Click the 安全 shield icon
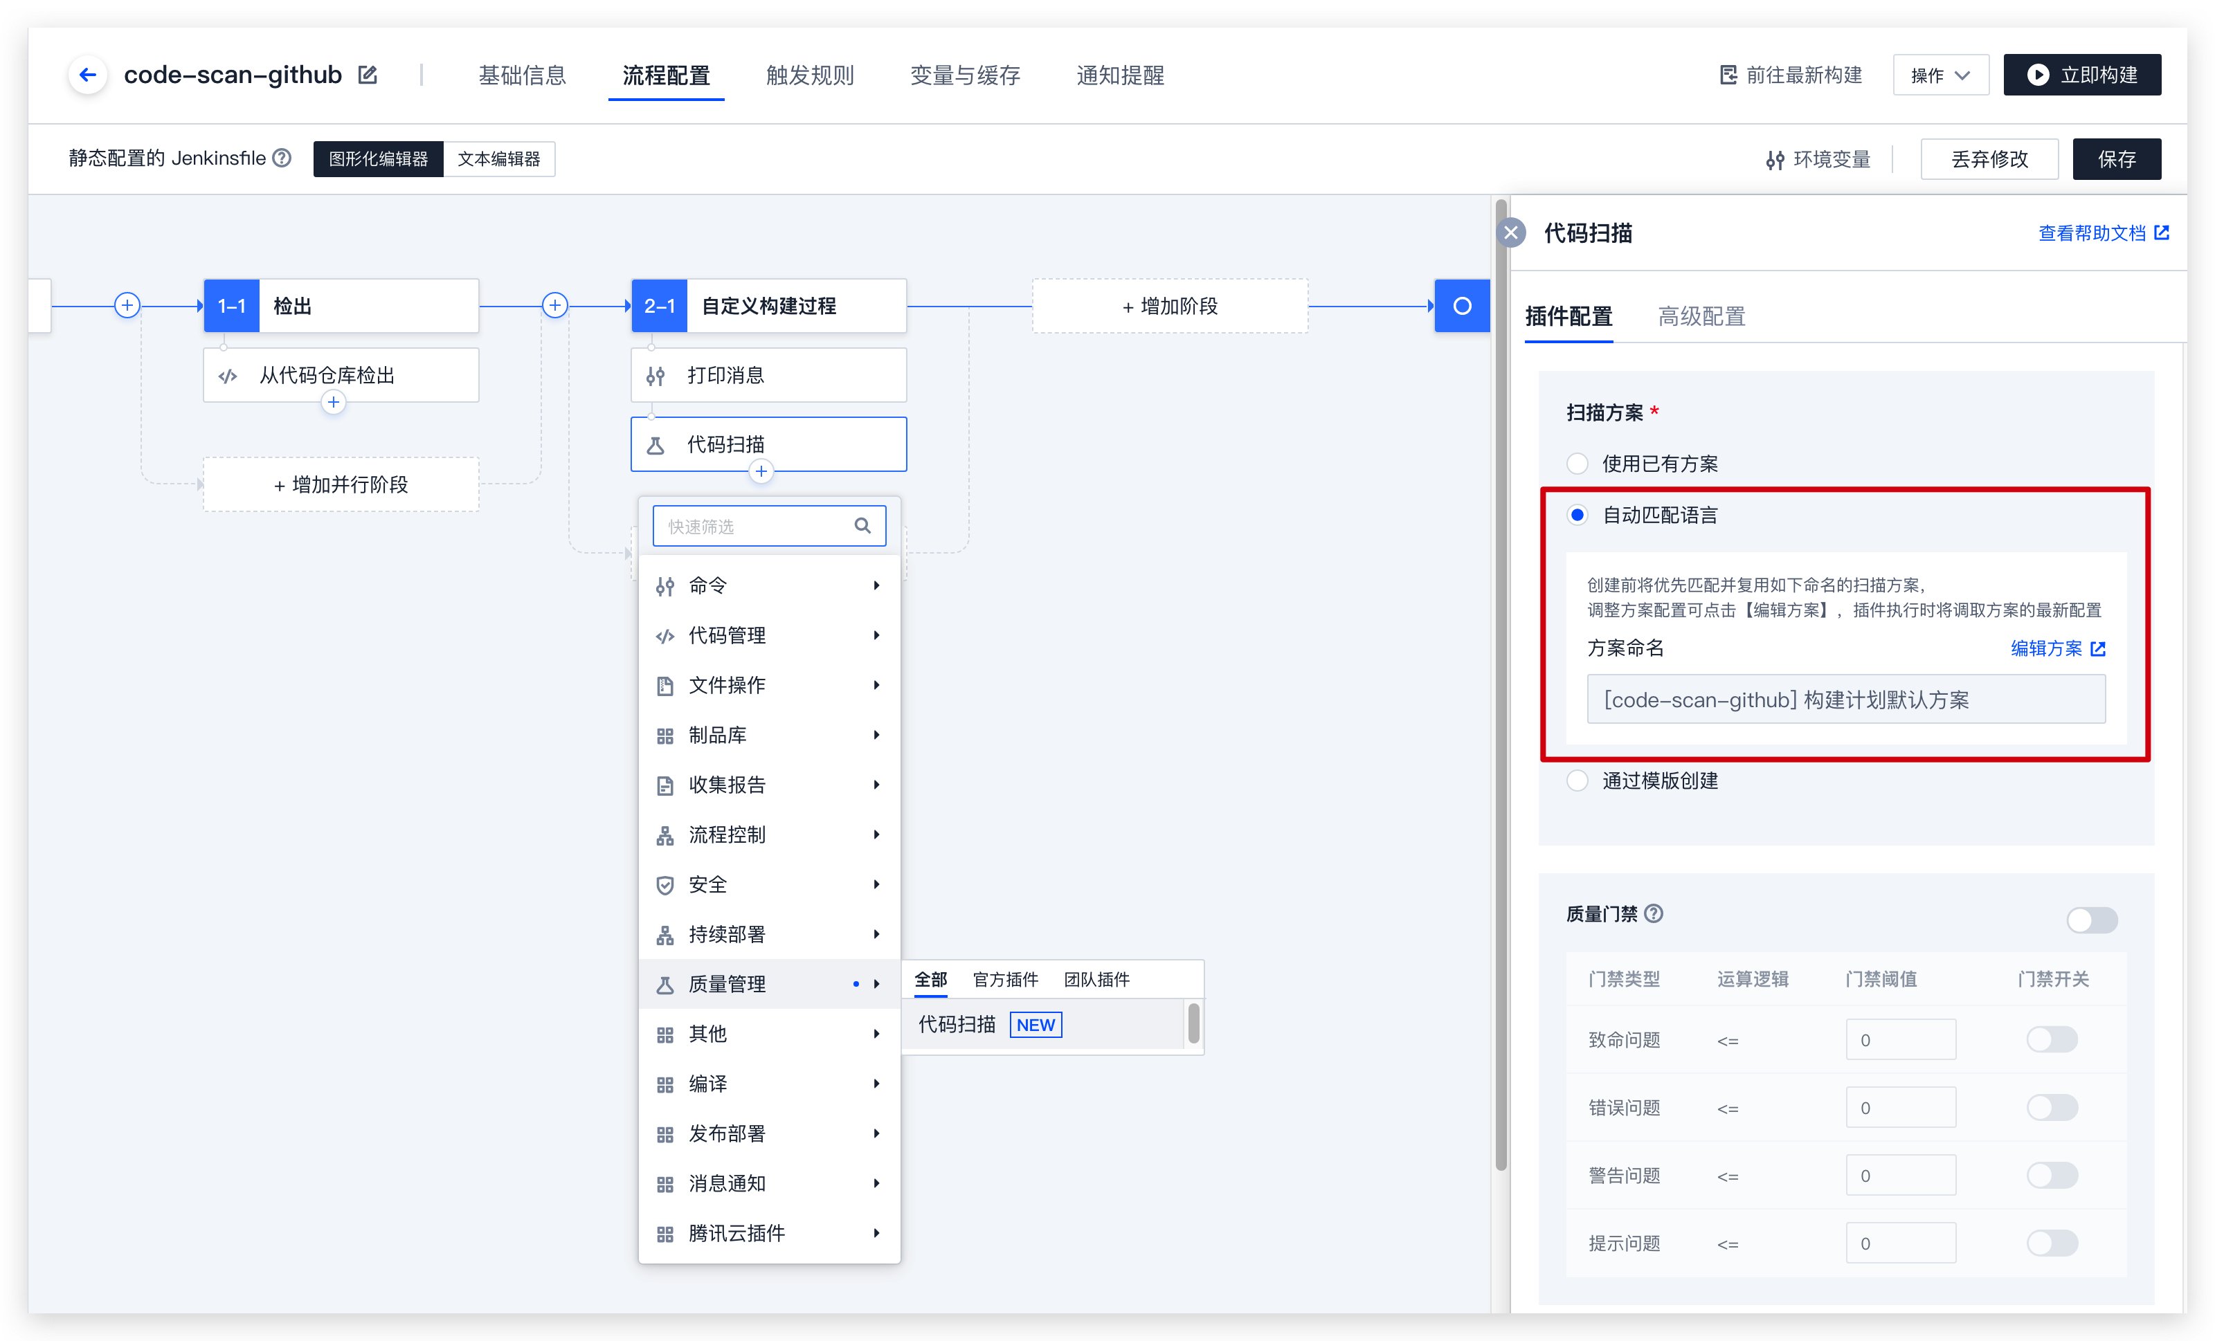 pyautogui.click(x=665, y=885)
